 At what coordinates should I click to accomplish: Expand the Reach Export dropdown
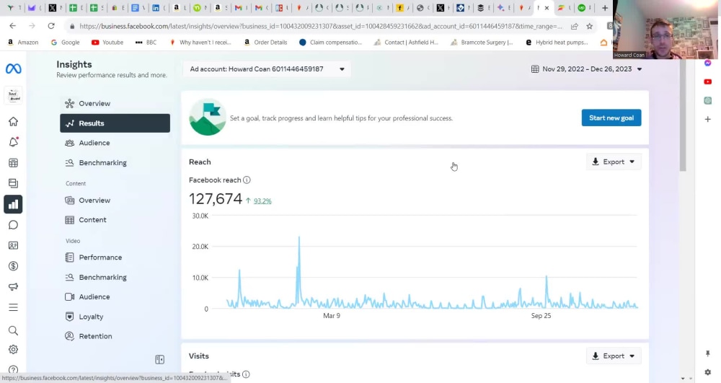click(x=614, y=162)
